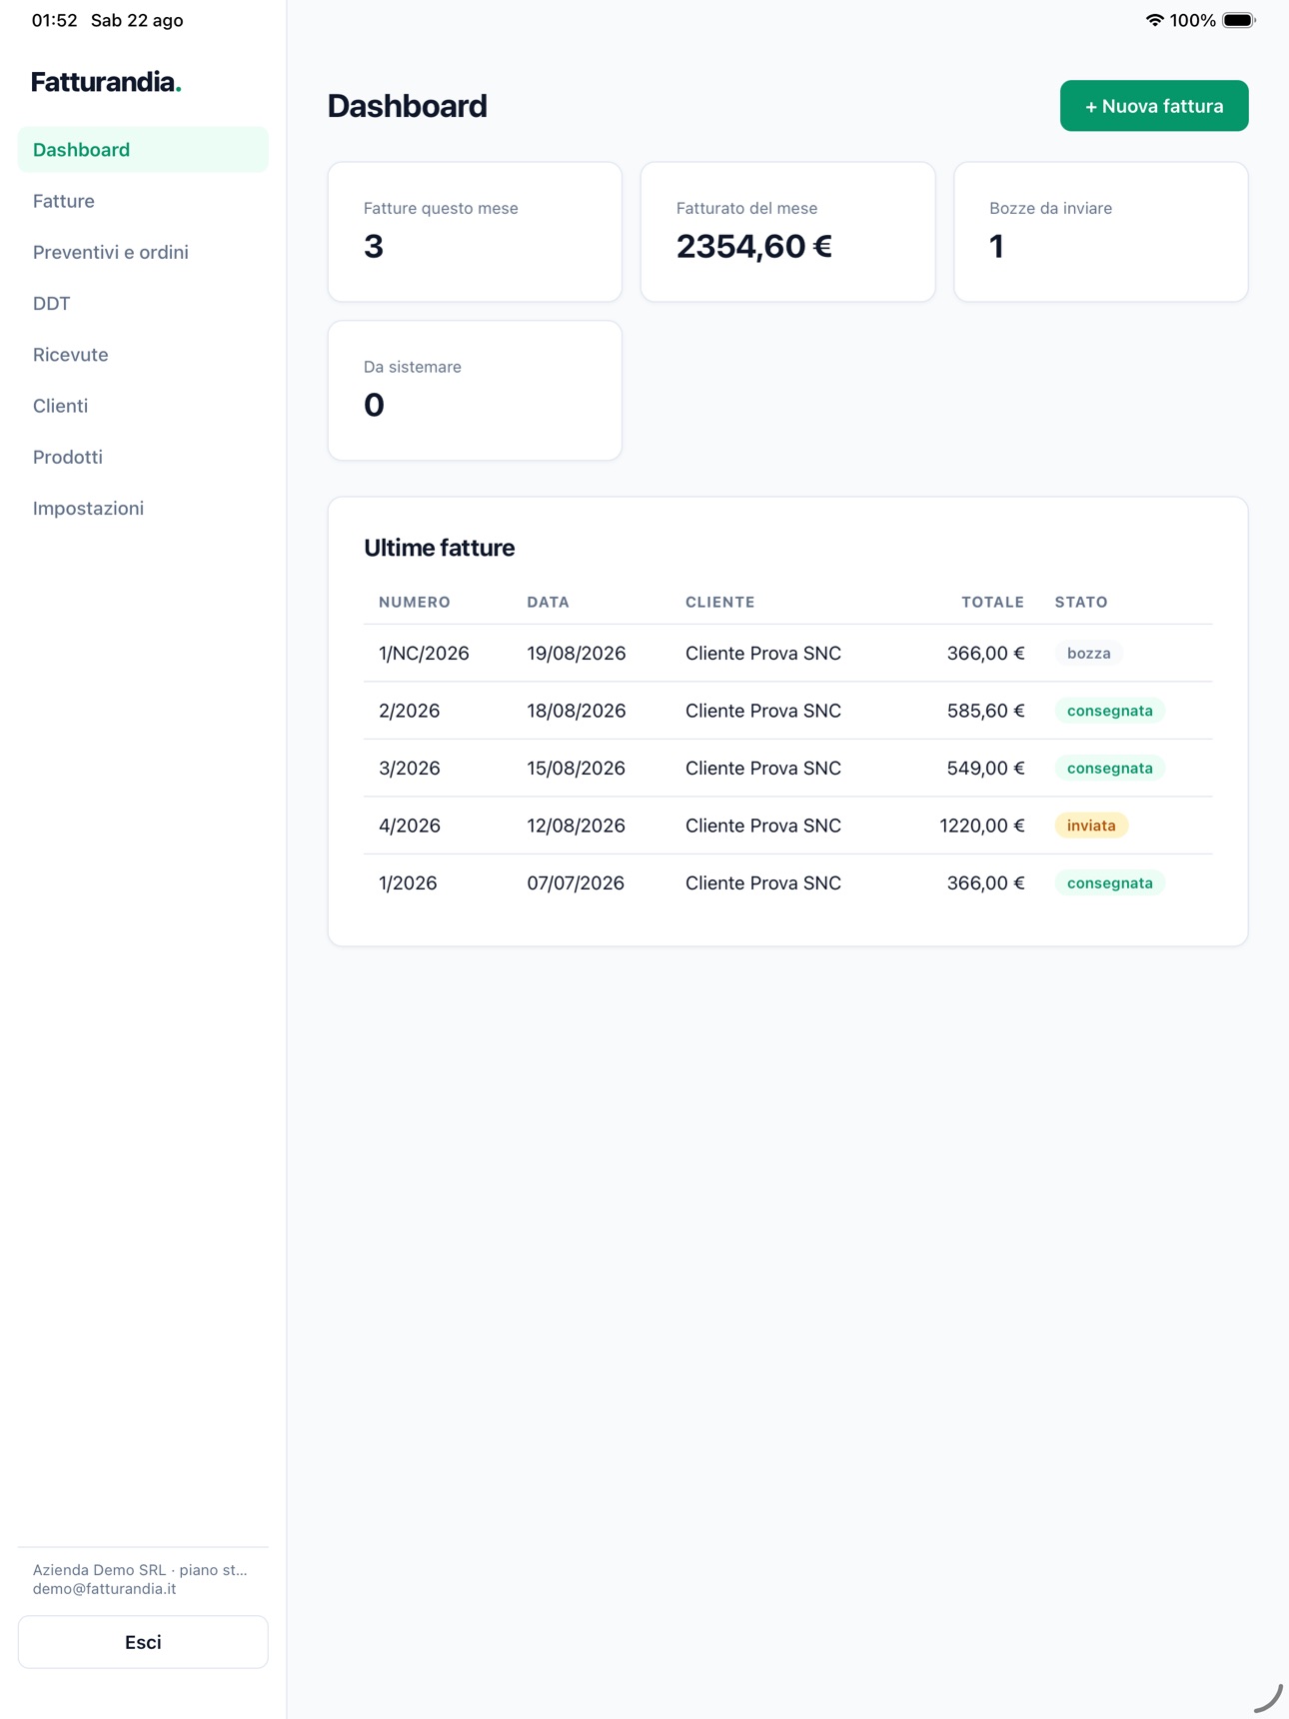Navigate to Ricevute
Screen dimensions: 1289x1719
coord(143,355)
